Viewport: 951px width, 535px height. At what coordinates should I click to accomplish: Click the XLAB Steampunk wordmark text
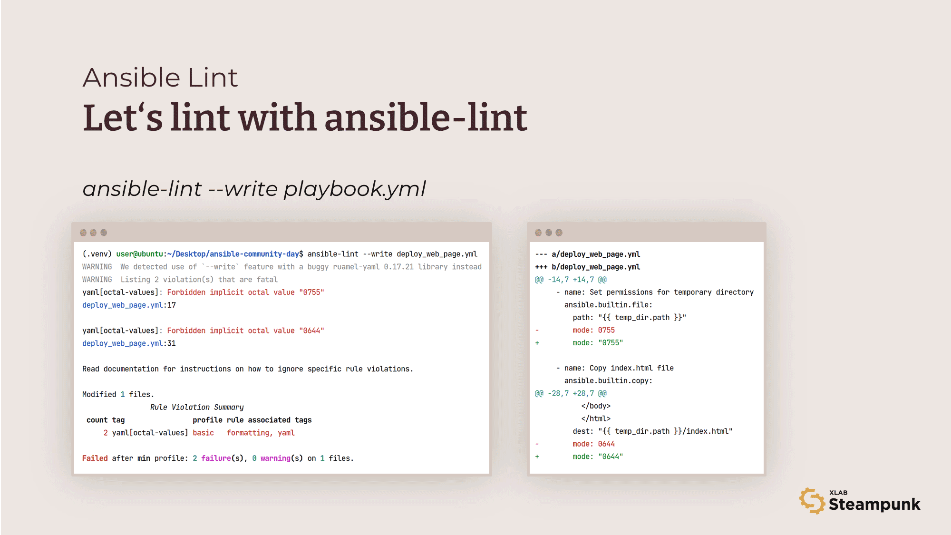tap(874, 503)
